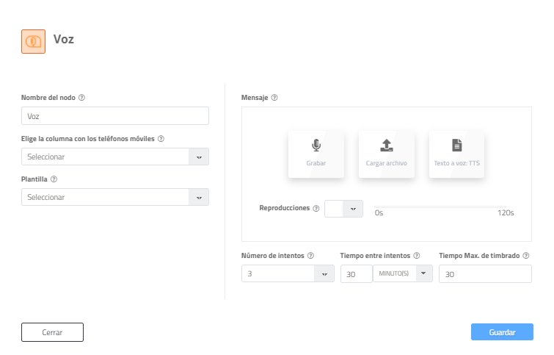Click help icon beside Tiempo entre intentos

[417, 256]
